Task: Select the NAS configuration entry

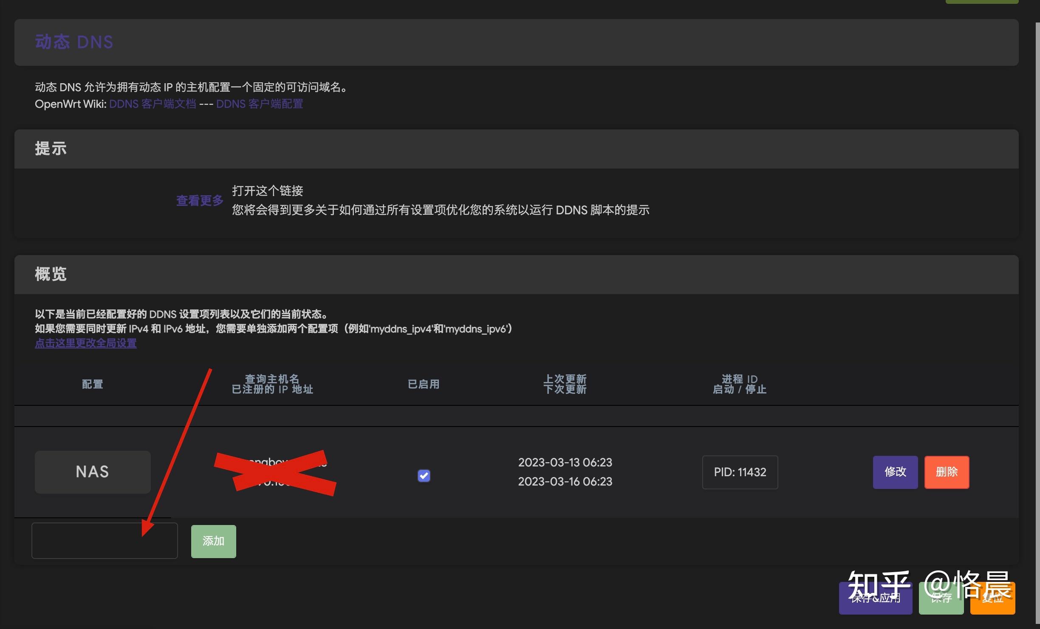Action: click(x=92, y=472)
